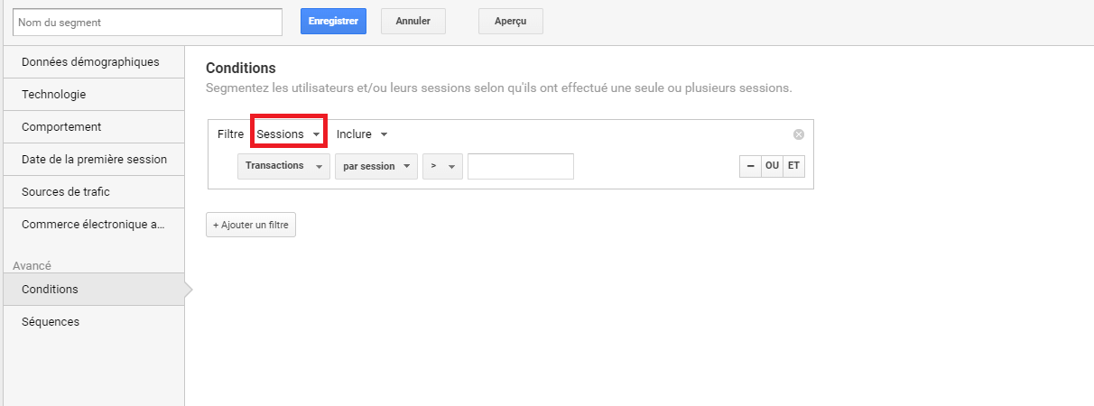
Task: Click the minus button to remove the condition
Action: click(x=750, y=166)
